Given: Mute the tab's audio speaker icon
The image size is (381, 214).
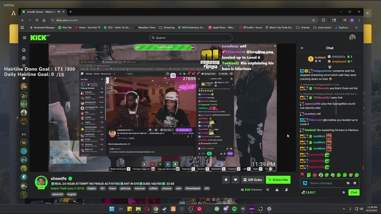Looking at the screenshot, I should (x=59, y=12).
